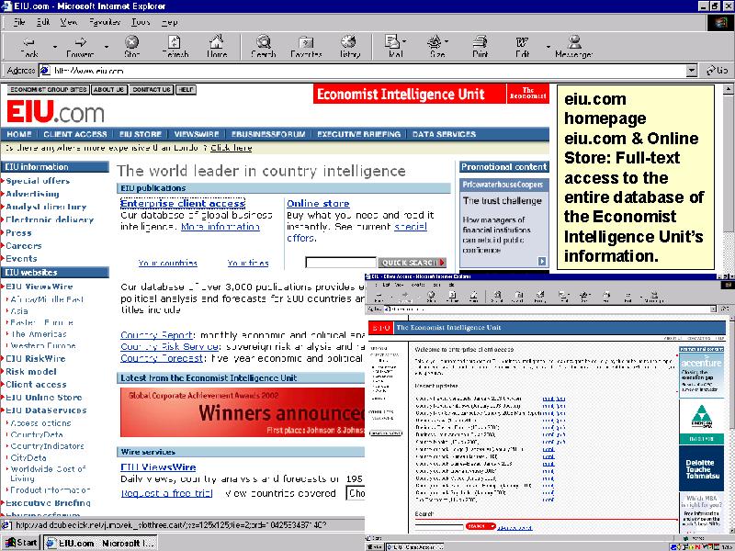Viewport: 735px width, 551px height.
Task: Select the Executive Briefing navigation tab
Action: pos(358,134)
